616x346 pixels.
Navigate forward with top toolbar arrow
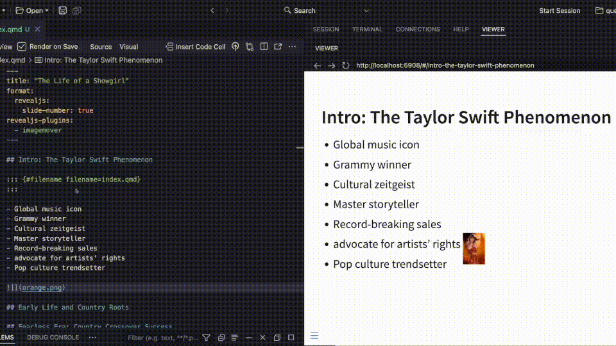point(227,11)
